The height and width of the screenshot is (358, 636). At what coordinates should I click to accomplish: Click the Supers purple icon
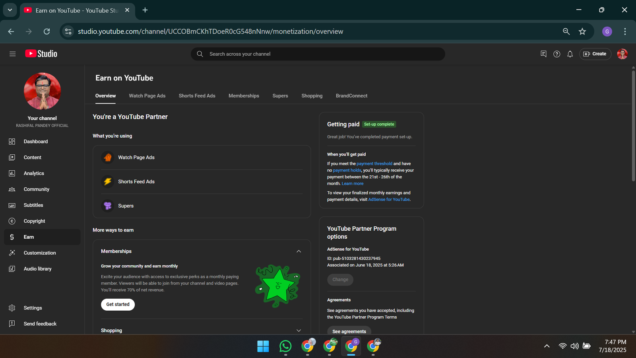coord(107,206)
